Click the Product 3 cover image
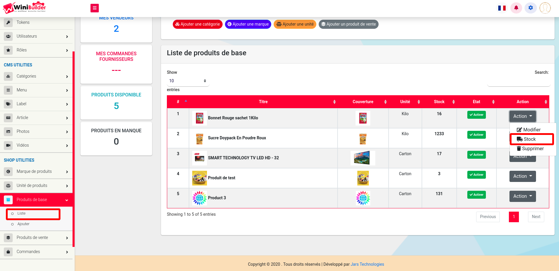The height and width of the screenshot is (271, 559). (x=363, y=198)
